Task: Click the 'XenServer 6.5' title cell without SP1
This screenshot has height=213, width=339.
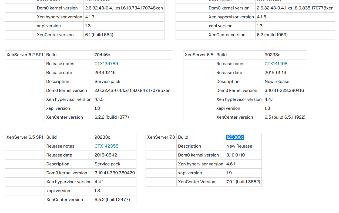Action: pyautogui.click(x=199, y=55)
